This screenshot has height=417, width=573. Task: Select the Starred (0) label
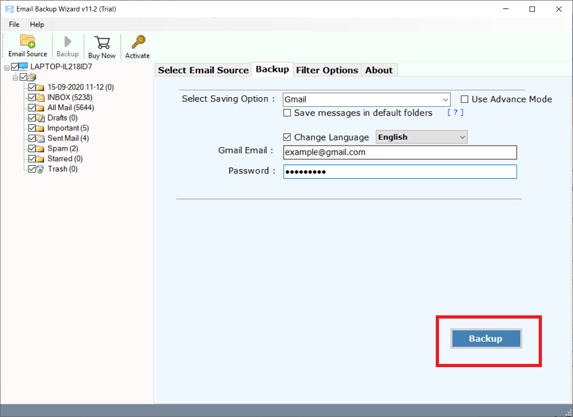point(65,159)
